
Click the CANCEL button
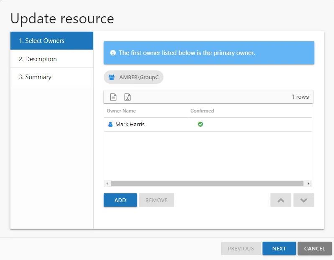[x=315, y=248]
